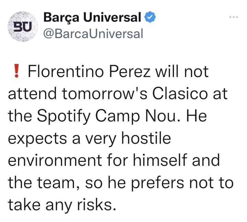This screenshot has width=247, height=222.
Task: Open the three-dot more options menu
Action: coord(233,16)
